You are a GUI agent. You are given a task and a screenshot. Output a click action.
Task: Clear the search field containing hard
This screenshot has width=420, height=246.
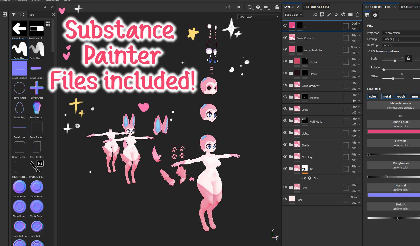(x=53, y=14)
